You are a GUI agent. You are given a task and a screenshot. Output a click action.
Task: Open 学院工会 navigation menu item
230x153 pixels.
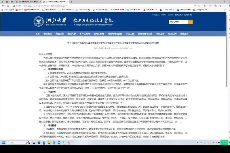pyautogui.click(x=160, y=34)
